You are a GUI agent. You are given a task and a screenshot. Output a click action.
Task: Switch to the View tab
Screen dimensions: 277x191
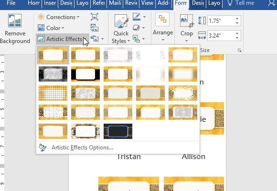(147, 3)
